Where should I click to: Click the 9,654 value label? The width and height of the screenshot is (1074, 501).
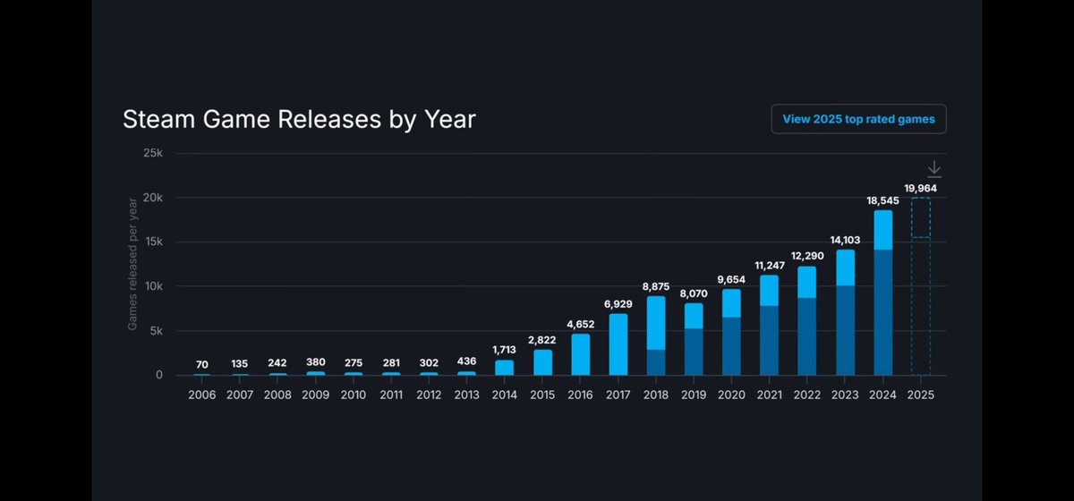point(732,279)
